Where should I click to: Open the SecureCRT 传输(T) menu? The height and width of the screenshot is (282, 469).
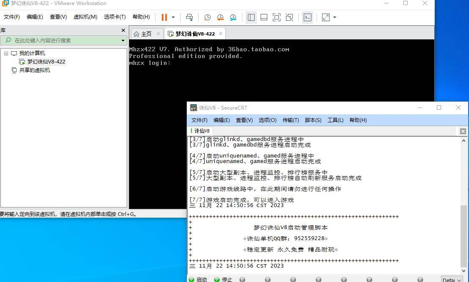291,120
